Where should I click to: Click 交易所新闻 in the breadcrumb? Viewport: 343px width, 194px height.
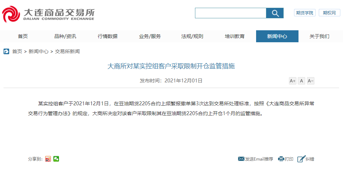tap(67, 51)
